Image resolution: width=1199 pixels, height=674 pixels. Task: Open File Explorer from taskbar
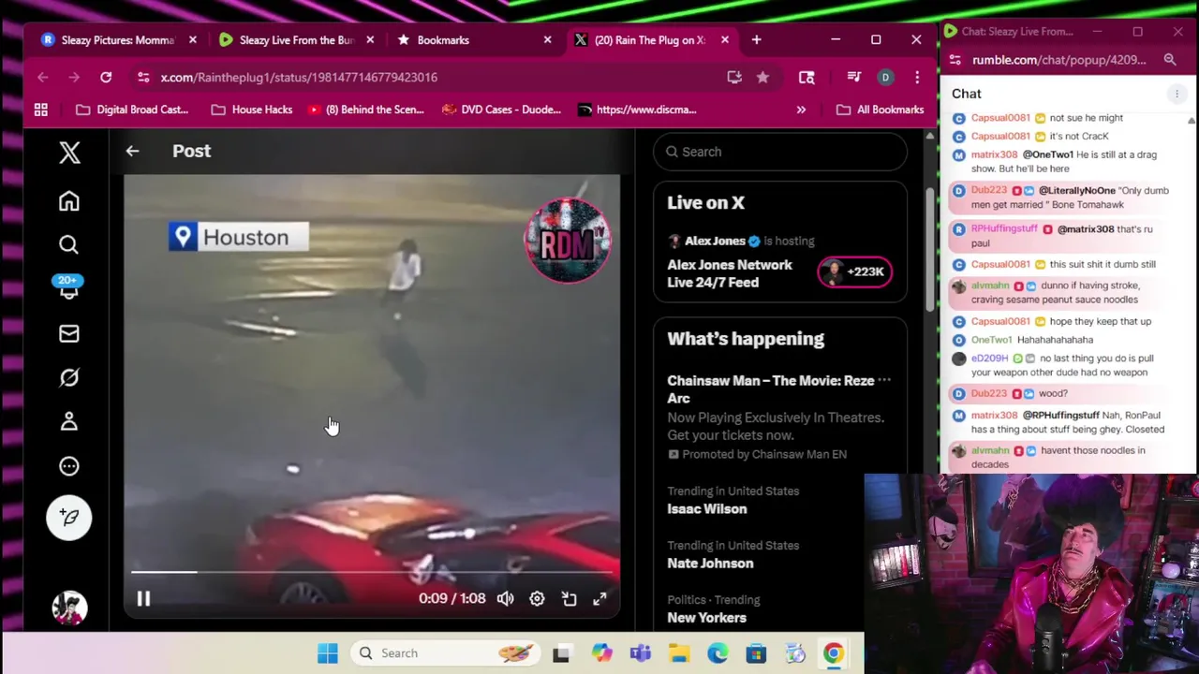tap(679, 653)
